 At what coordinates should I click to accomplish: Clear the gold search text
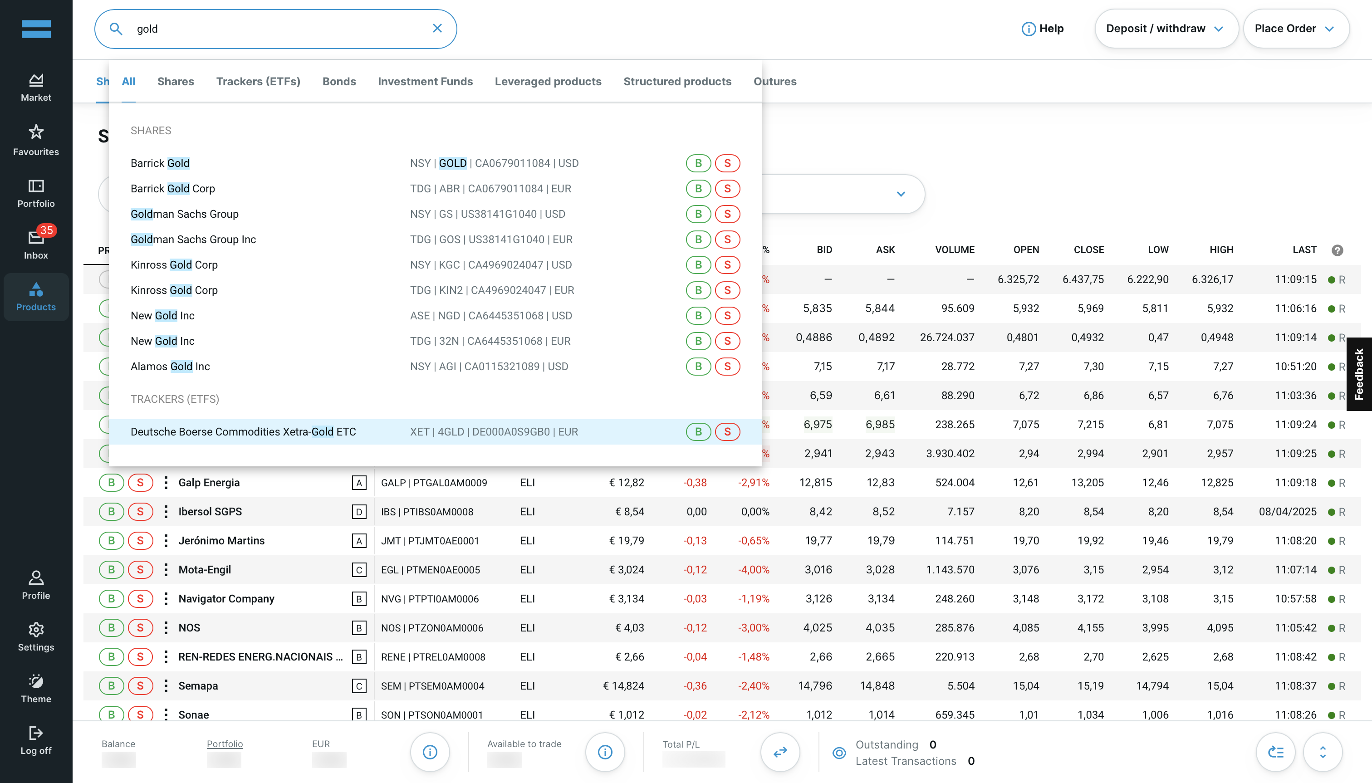[437, 29]
